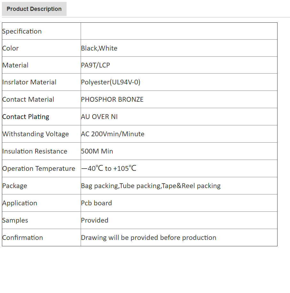The width and height of the screenshot is (290, 293).
Task: Click the Insulation Resistance label
Action: 35,151
